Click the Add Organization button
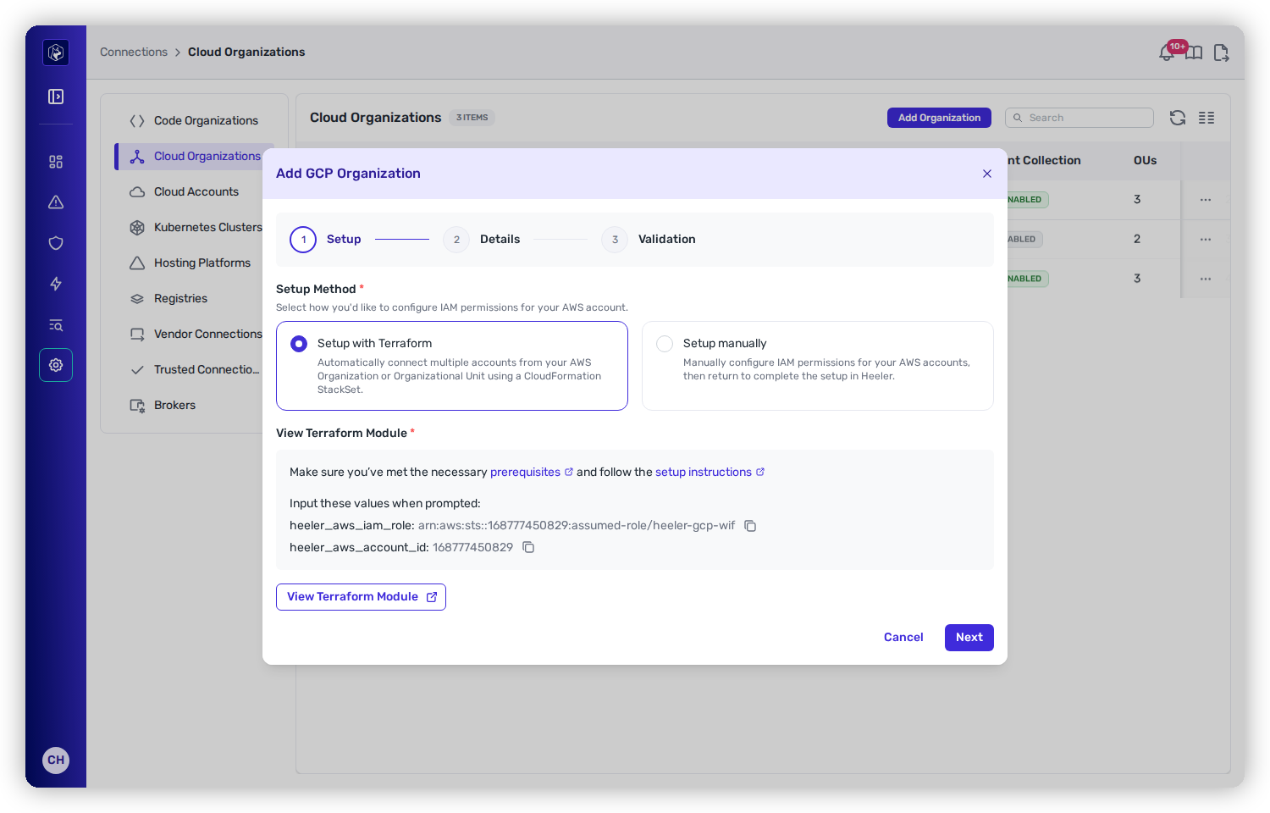Screen dimensions: 1270x813 (939, 118)
